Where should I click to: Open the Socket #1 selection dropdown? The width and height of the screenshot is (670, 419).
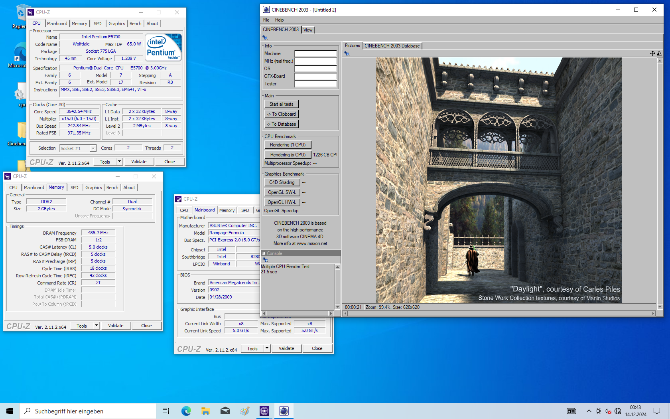tap(93, 148)
